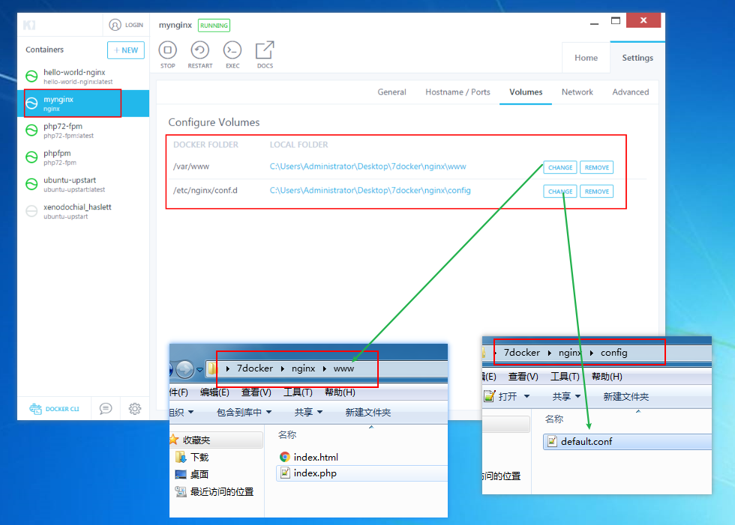Image resolution: width=735 pixels, height=525 pixels.
Task: Click CHANGE next to /var/www volume
Action: tap(559, 167)
